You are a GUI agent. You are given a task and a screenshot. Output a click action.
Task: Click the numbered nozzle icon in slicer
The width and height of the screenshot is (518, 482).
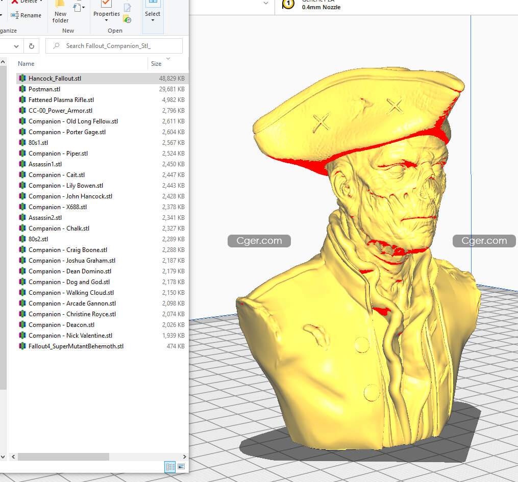(288, 4)
